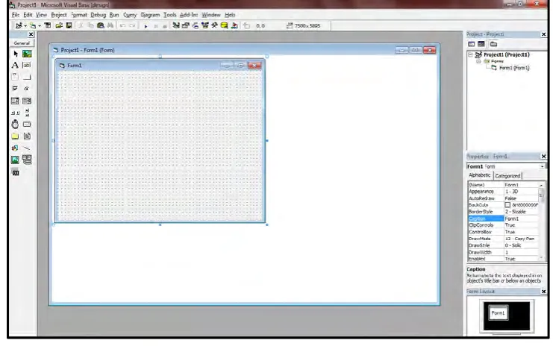
Task: Click the Add Standard EXE Project toolbar icon
Action: pyautogui.click(x=19, y=25)
